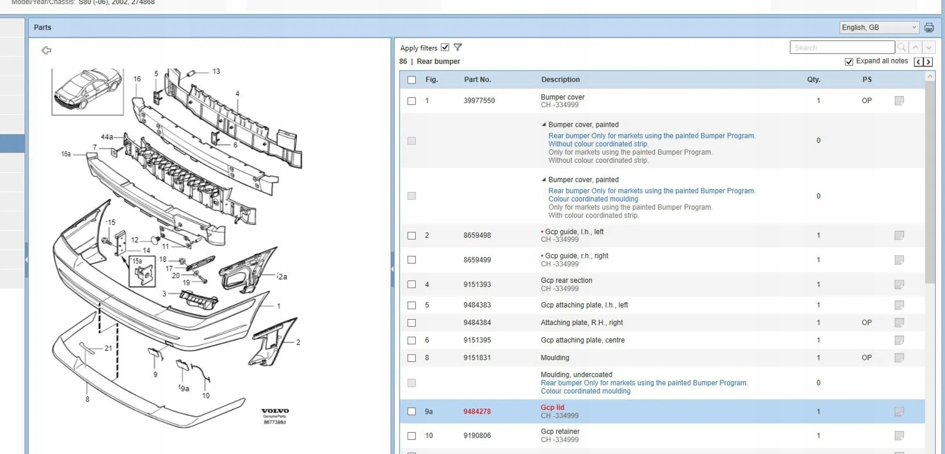Click the red 9484278 part number
This screenshot has height=454, width=945.
pyautogui.click(x=477, y=411)
